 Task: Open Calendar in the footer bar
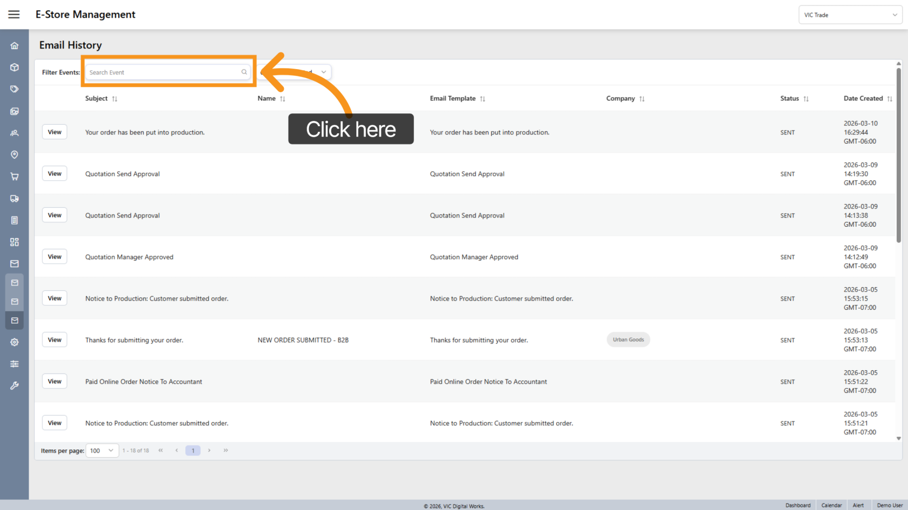(x=831, y=505)
